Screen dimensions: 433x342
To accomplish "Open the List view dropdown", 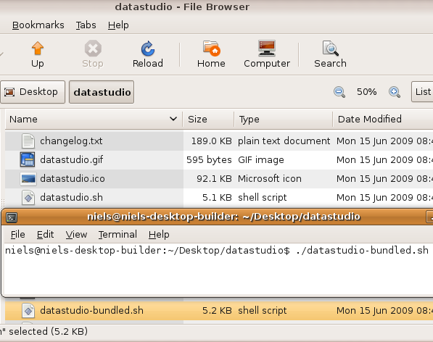I will 422,92.
